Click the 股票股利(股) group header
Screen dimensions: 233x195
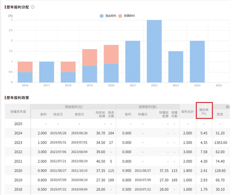click(148, 107)
